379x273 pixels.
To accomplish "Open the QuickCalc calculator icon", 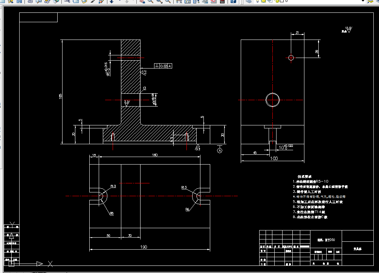I will 222,1.
